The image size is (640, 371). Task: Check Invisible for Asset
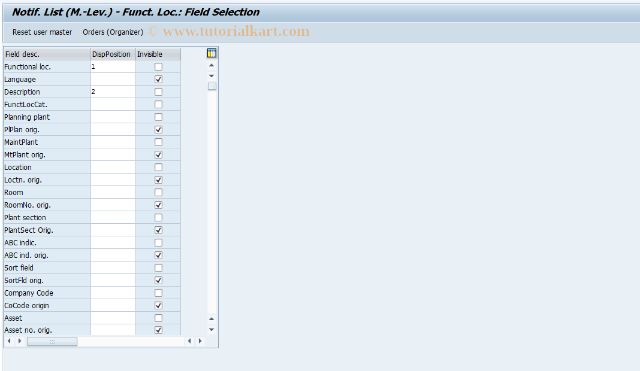pos(158,318)
